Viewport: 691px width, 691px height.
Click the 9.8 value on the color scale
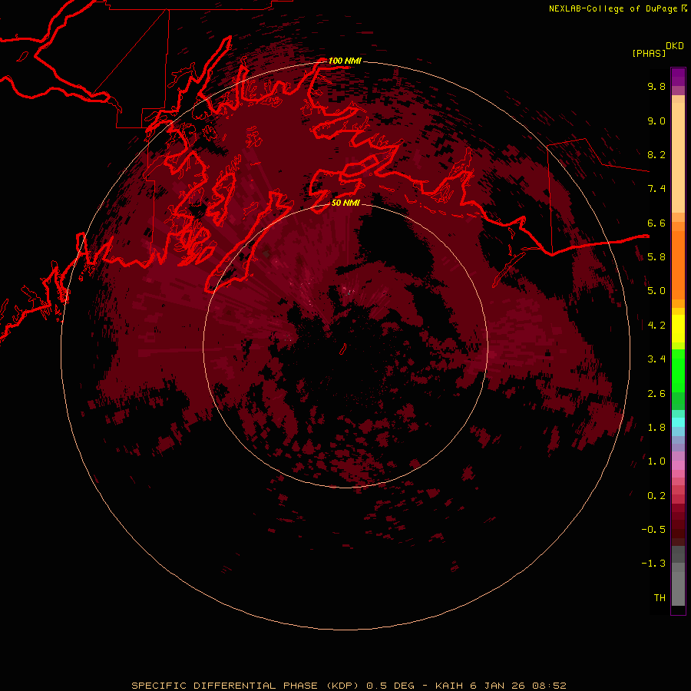(x=656, y=86)
